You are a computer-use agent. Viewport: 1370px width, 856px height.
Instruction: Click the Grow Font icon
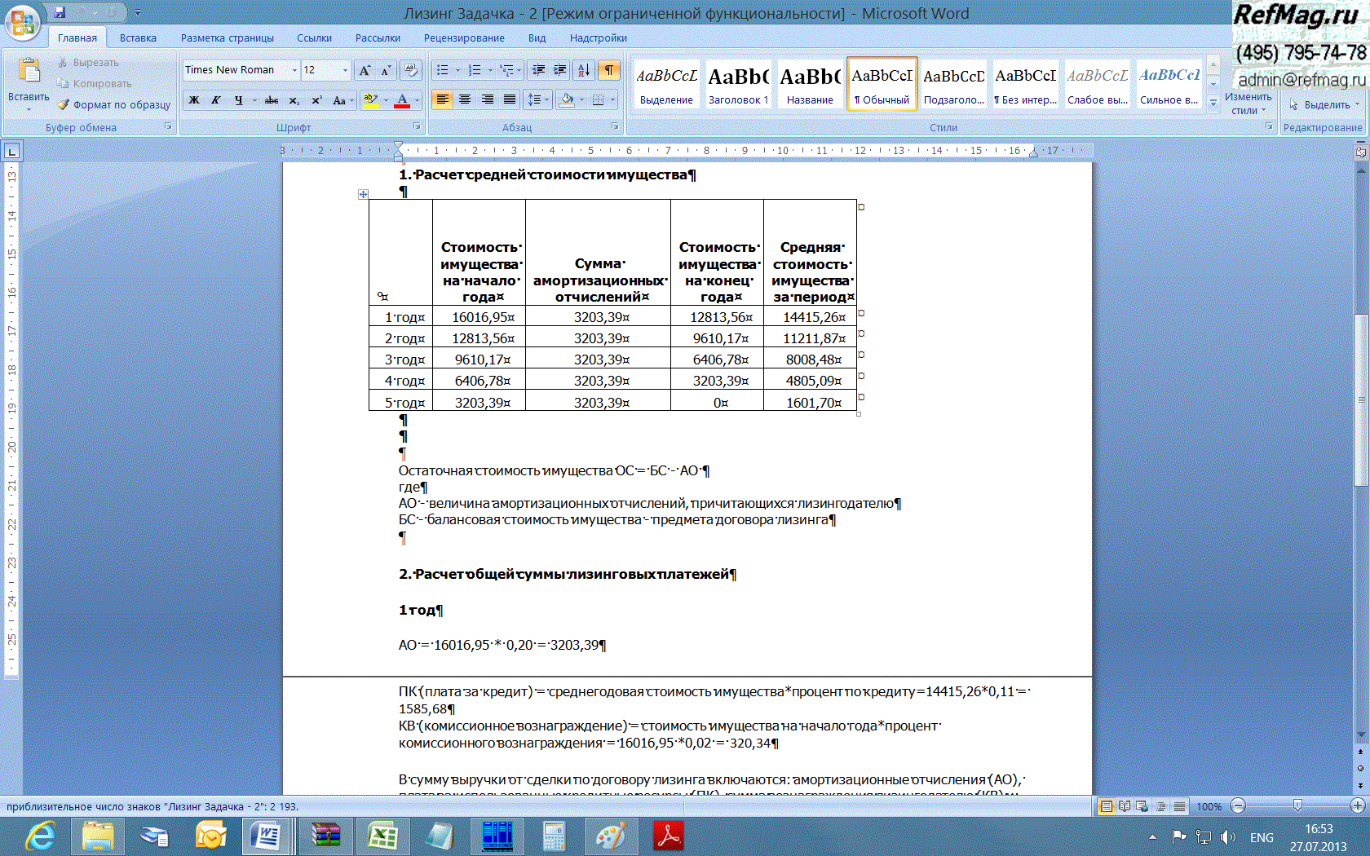365,70
